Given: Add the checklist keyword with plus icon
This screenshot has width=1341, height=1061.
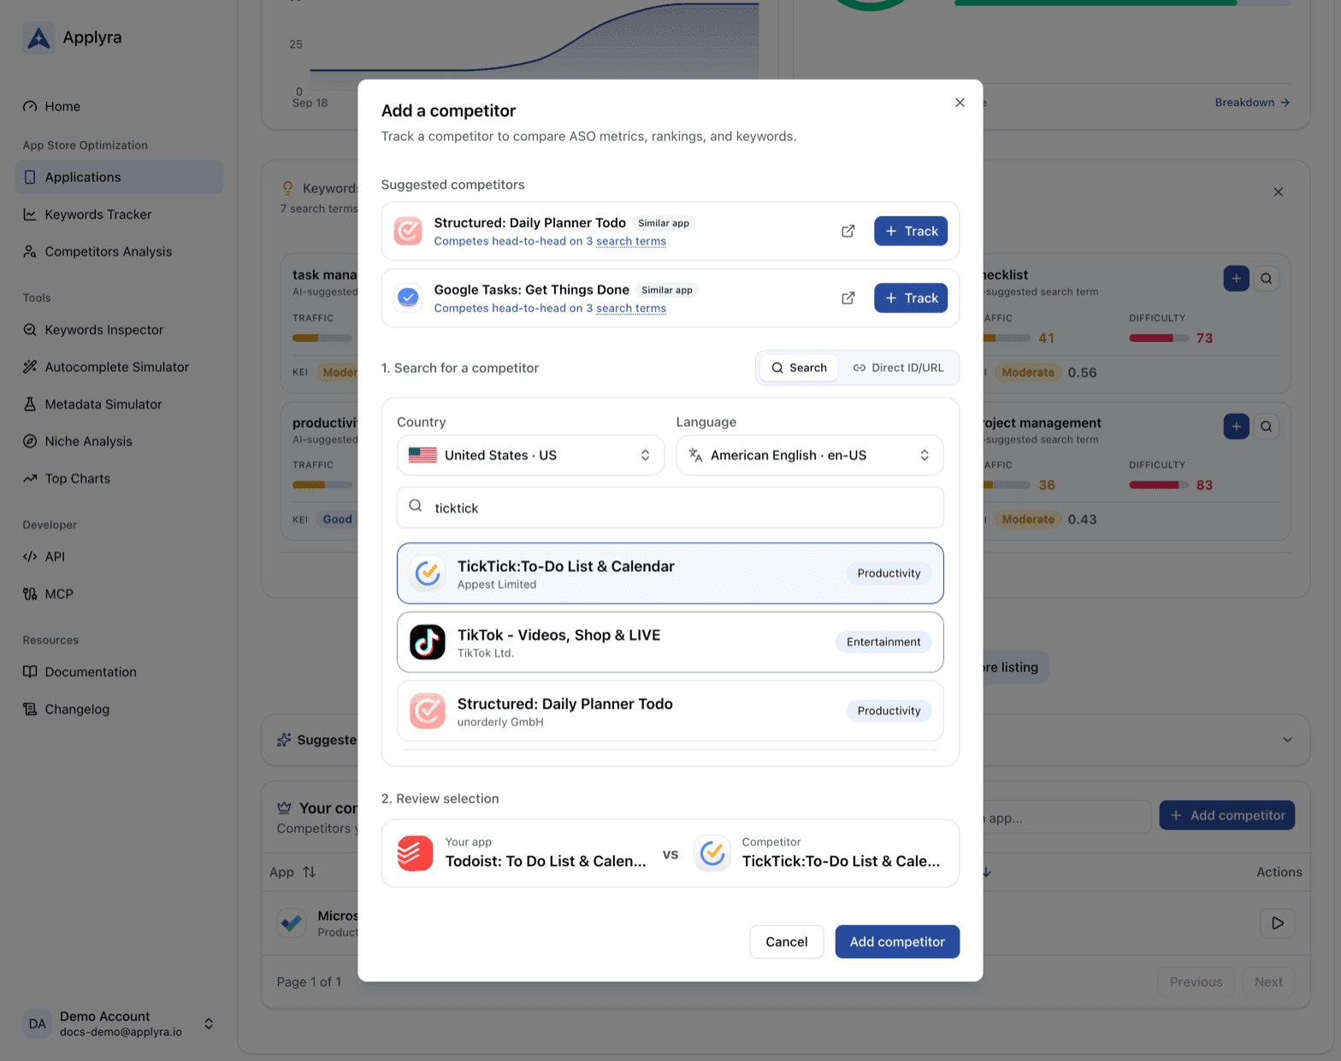Looking at the screenshot, I should (x=1237, y=279).
